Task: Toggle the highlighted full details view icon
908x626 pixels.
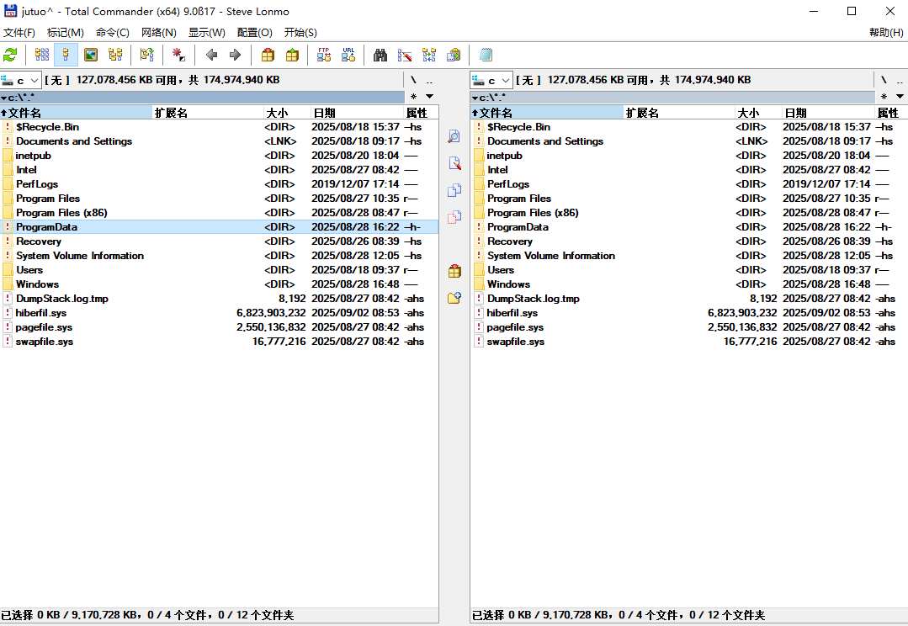Action: [x=66, y=55]
